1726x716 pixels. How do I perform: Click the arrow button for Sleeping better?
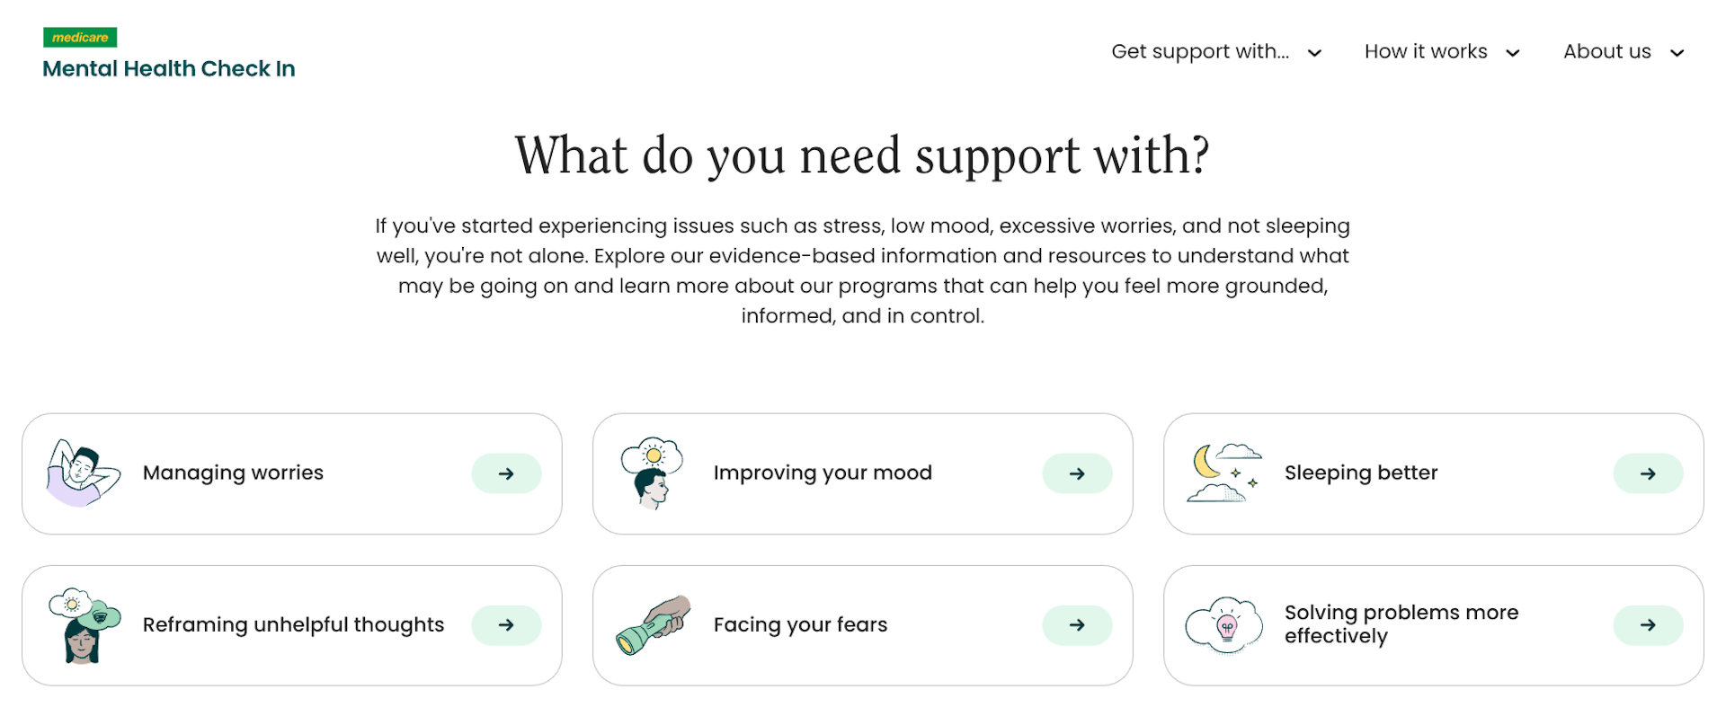[x=1648, y=473]
